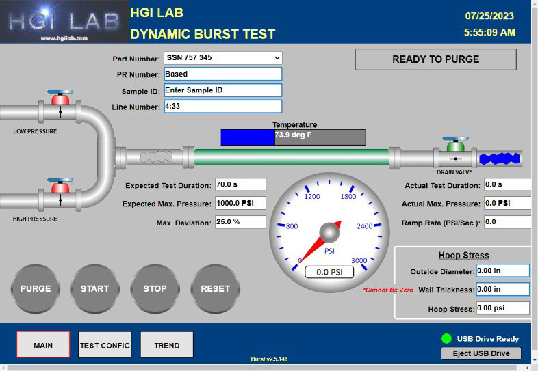Click the blue drain water flow graphic
The image size is (538, 371).
point(500,159)
